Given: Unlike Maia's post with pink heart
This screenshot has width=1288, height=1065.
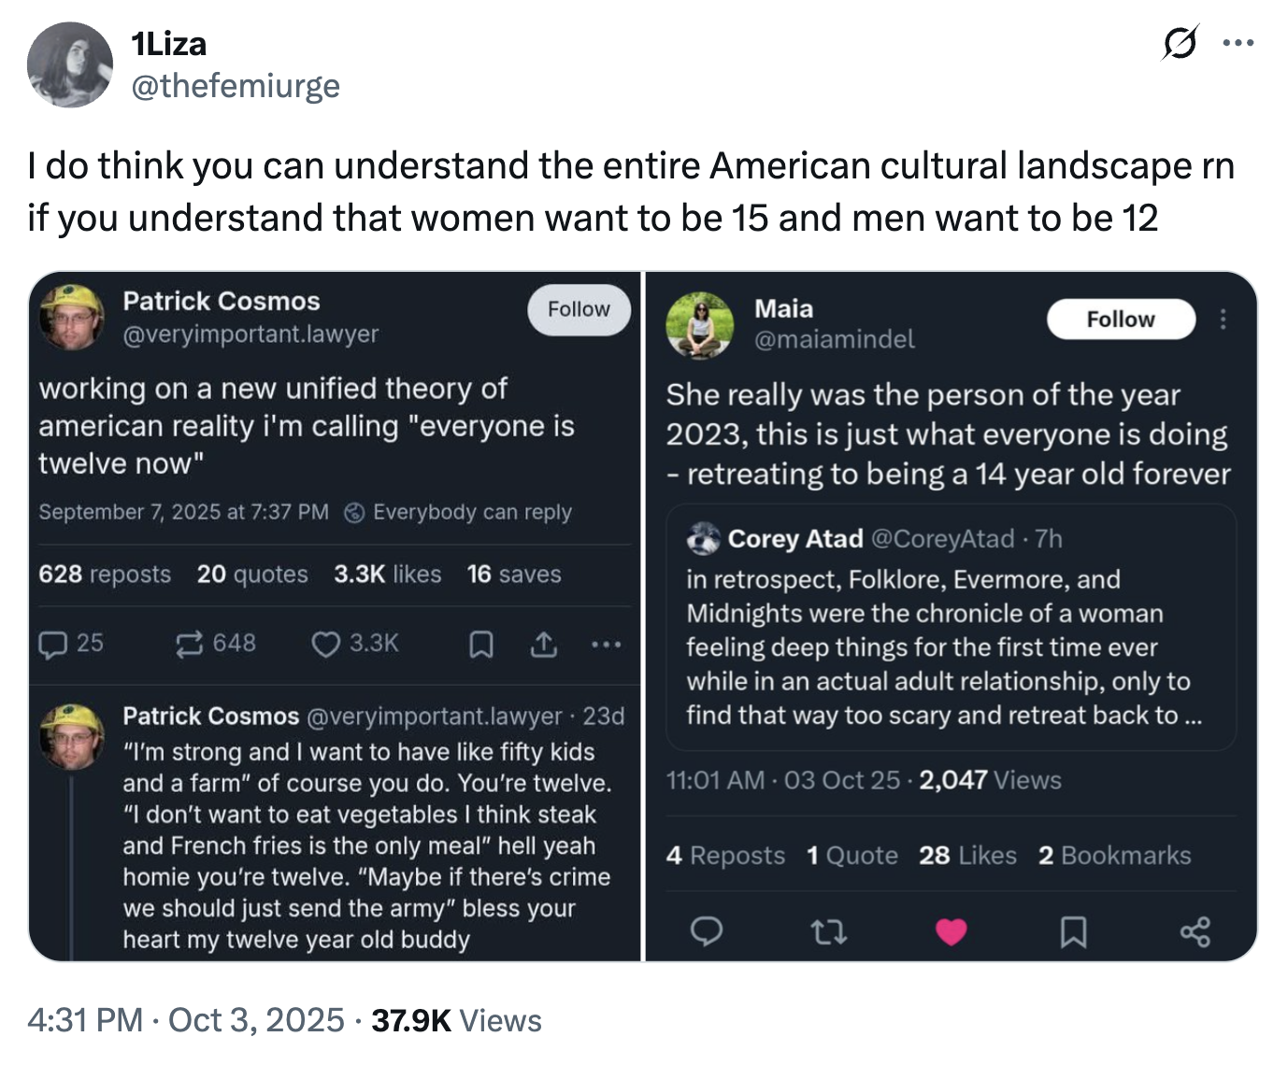Looking at the screenshot, I should click(x=951, y=931).
